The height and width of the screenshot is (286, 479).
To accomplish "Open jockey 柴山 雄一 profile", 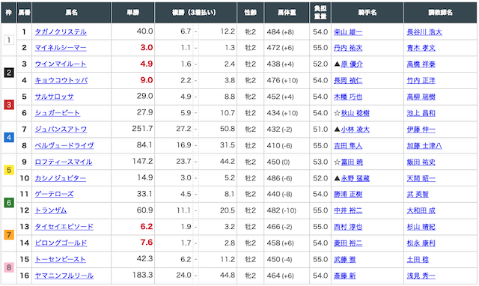I will tap(348, 32).
